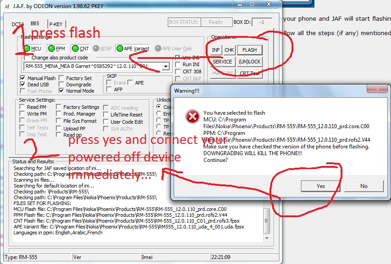Click the CHK button

coord(229,50)
